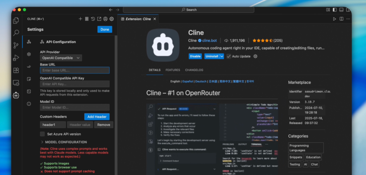This screenshot has width=366, height=175.
Task: Open the Deutsch language link
Action: (201, 81)
